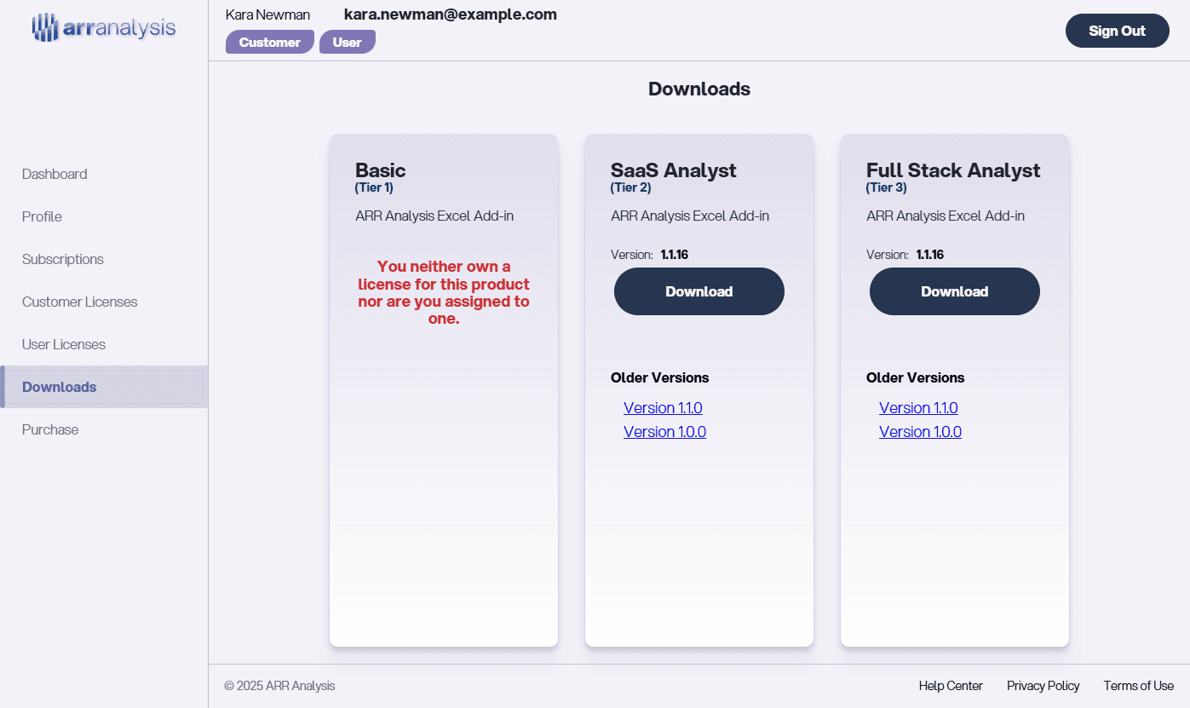Viewport: 1190px width, 708px height.
Task: Open Version 1.1.0 of SaaS Analyst
Action: 663,407
